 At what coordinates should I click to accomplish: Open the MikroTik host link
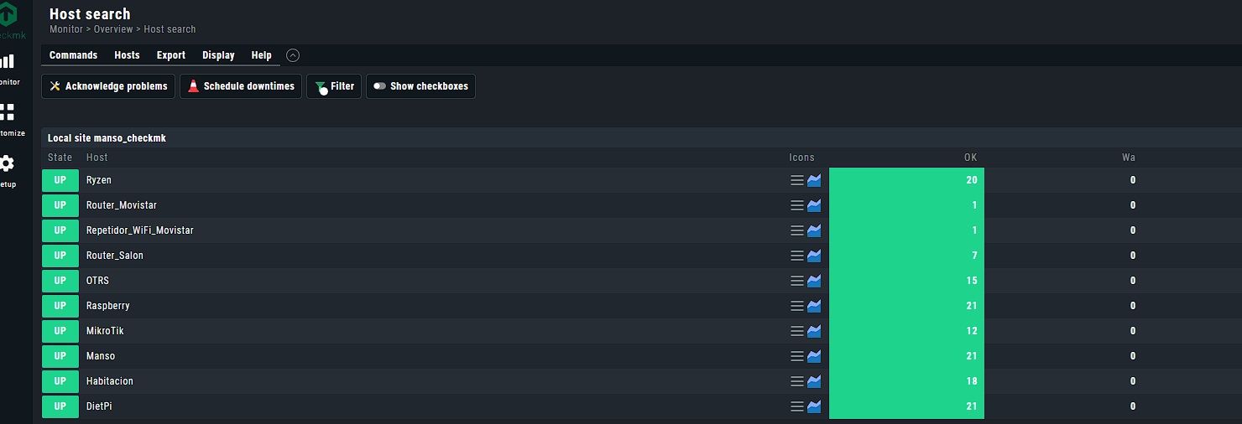(x=105, y=331)
